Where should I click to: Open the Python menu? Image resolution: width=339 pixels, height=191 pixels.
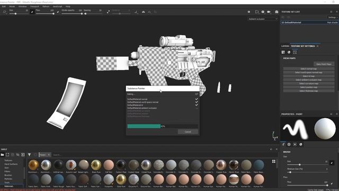coord(46,6)
